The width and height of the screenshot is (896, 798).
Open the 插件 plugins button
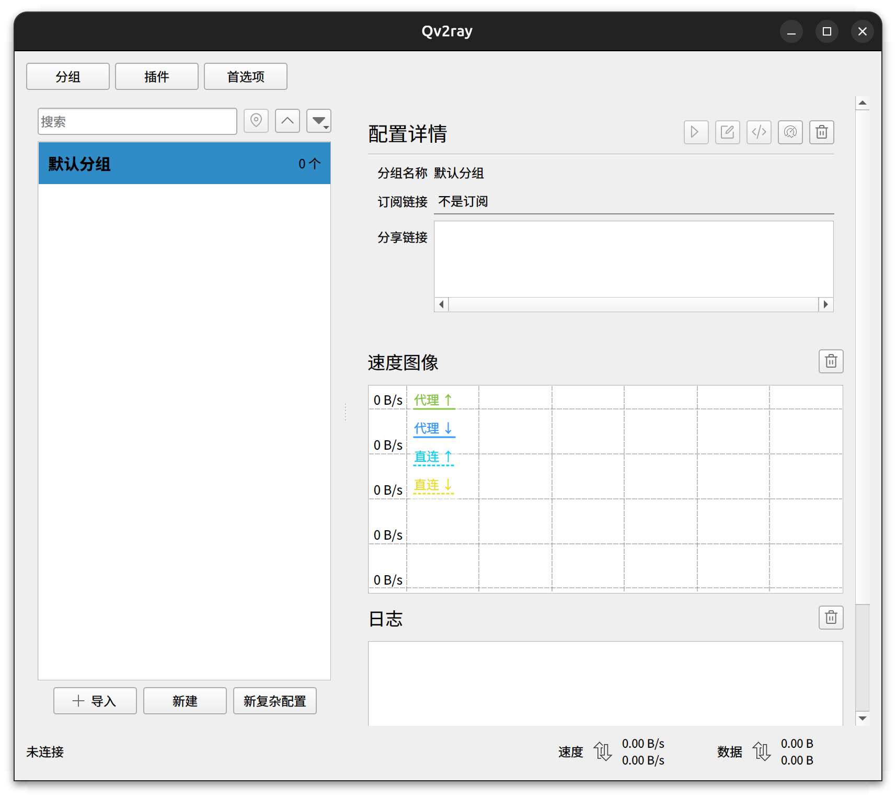tap(157, 77)
